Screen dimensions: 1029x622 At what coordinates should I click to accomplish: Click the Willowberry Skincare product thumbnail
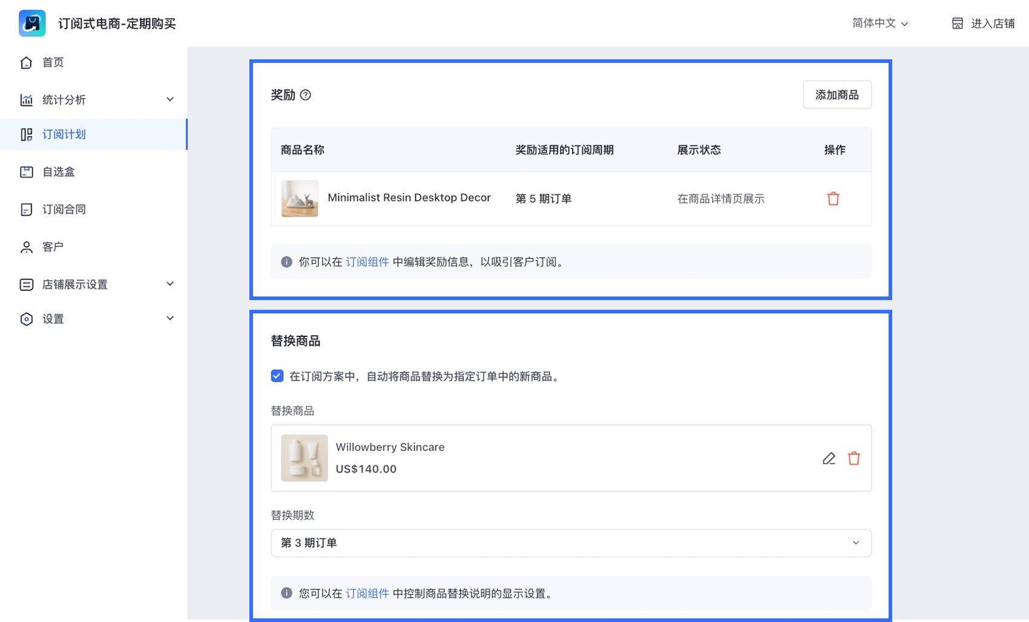tap(304, 458)
